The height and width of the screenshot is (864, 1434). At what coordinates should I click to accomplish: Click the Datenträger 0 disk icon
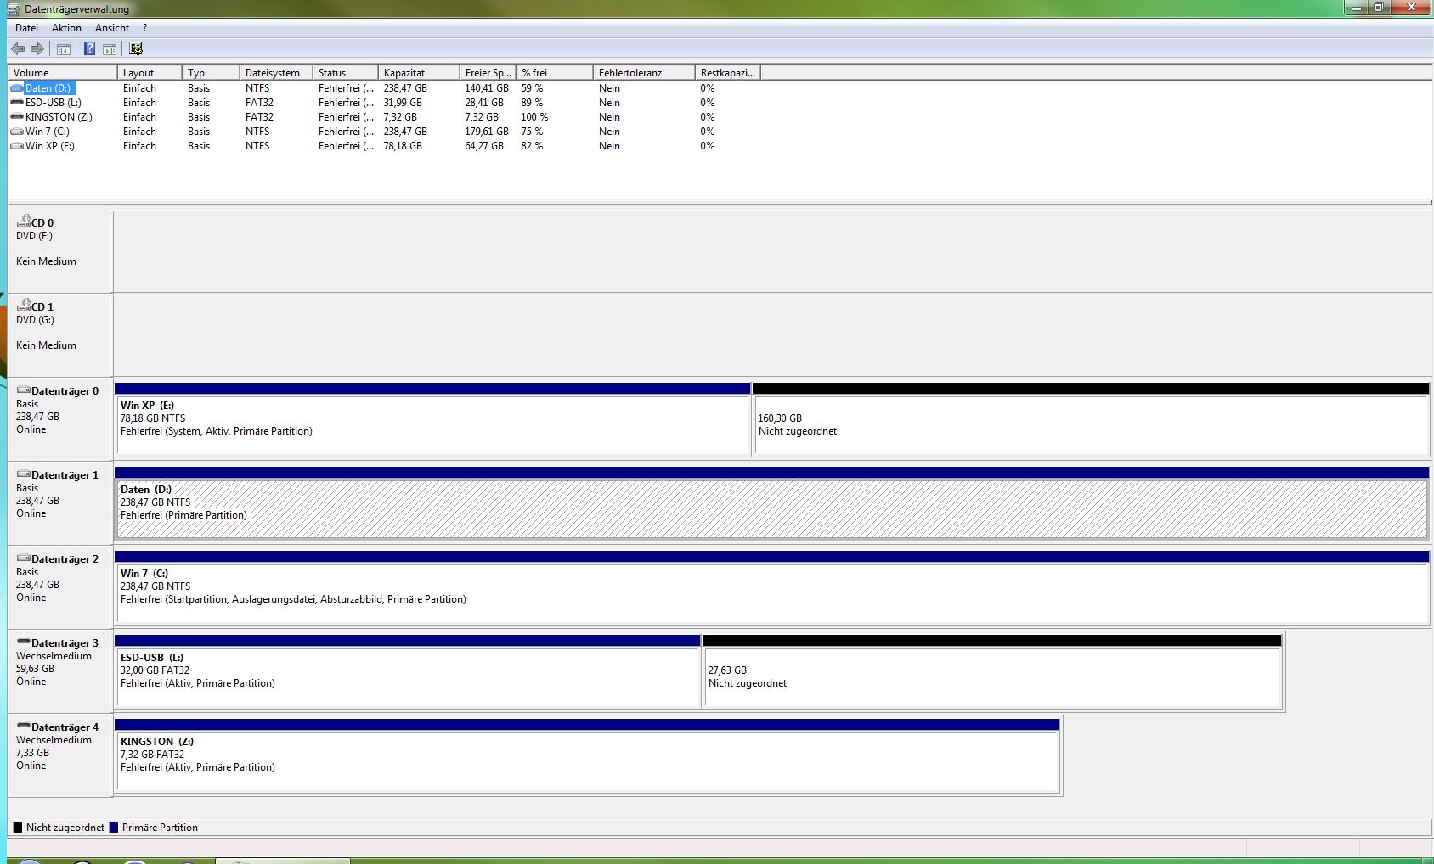click(x=24, y=390)
